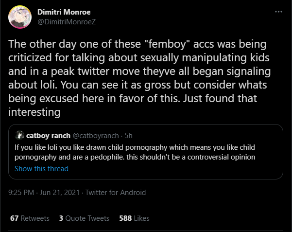The width and height of the screenshot is (292, 232).
Task: Click Show this thread link
Action: [41, 169]
